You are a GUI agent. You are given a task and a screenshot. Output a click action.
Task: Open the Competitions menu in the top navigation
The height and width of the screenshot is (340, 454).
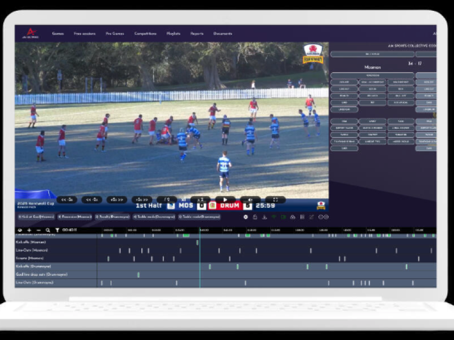[x=144, y=33]
